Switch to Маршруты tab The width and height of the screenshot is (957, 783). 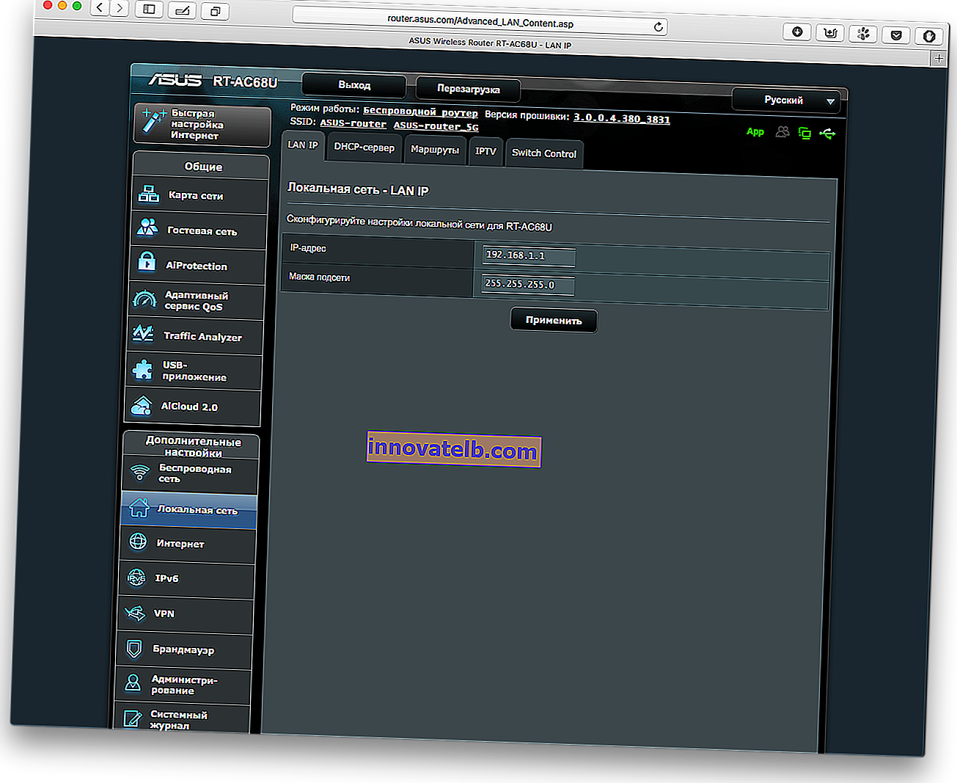pyautogui.click(x=435, y=150)
